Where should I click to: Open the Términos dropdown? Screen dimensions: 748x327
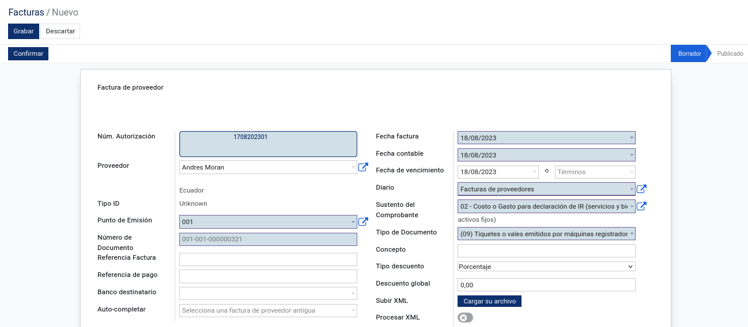595,172
